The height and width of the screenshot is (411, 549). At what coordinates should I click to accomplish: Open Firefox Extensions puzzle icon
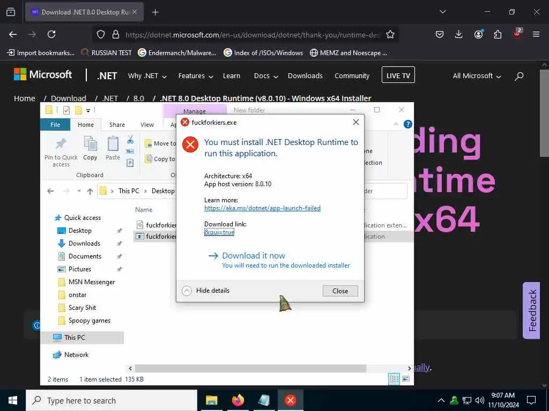pyautogui.click(x=498, y=34)
